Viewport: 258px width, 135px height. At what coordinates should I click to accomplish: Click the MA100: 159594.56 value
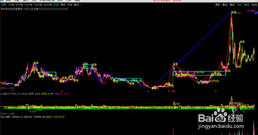[x=35, y=117]
